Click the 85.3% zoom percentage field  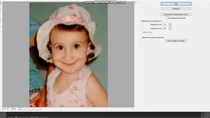click(x=13, y=109)
